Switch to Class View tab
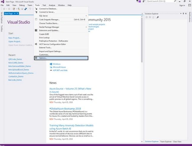Image resolution: width=192 pixels, height=146 pixels. click(x=177, y=142)
